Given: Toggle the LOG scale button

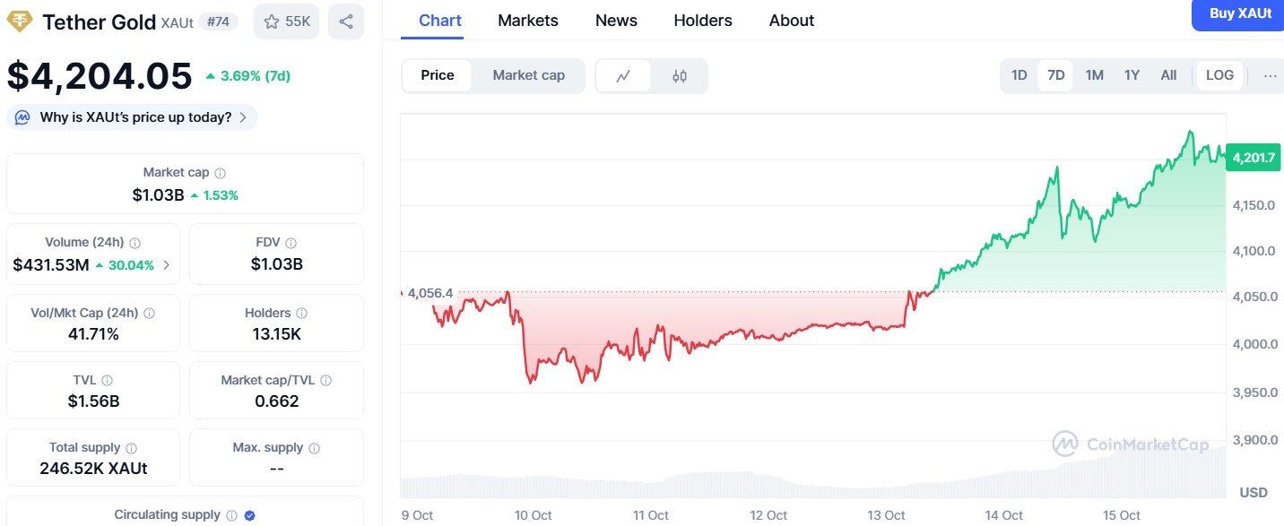Looking at the screenshot, I should click(x=1219, y=75).
